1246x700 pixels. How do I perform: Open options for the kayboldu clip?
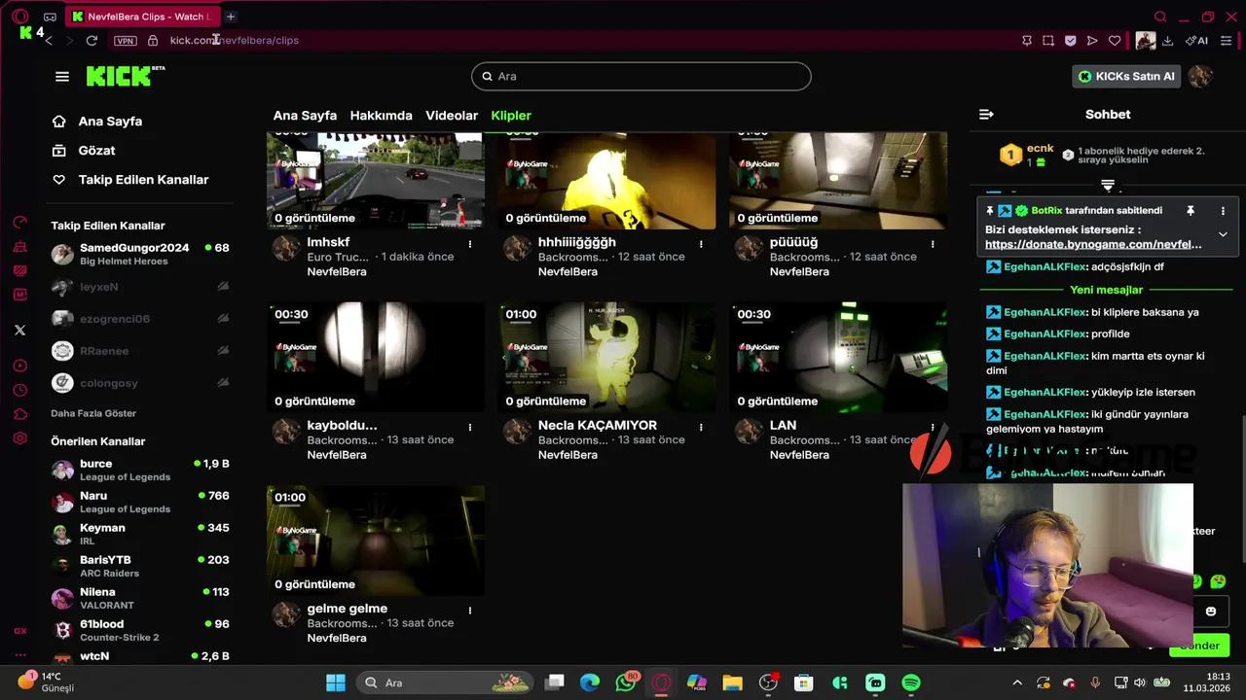(469, 427)
